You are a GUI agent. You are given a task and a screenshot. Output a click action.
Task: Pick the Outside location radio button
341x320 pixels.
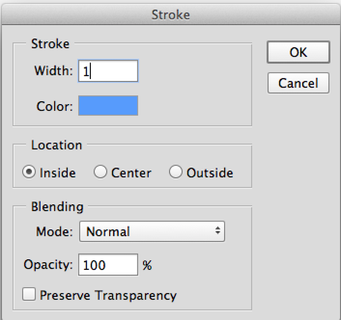tap(175, 172)
